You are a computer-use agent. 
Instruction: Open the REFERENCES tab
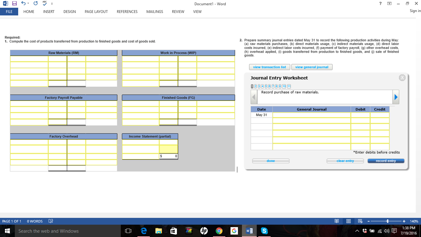tap(127, 12)
